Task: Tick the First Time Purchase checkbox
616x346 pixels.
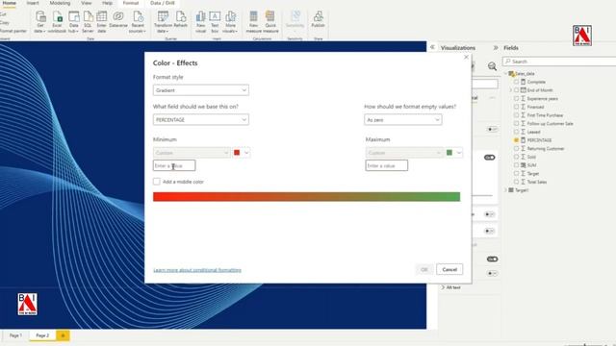Action: click(516, 115)
